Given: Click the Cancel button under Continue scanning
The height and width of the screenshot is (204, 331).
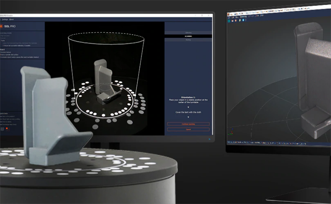Looking at the screenshot, I should coord(188,129).
